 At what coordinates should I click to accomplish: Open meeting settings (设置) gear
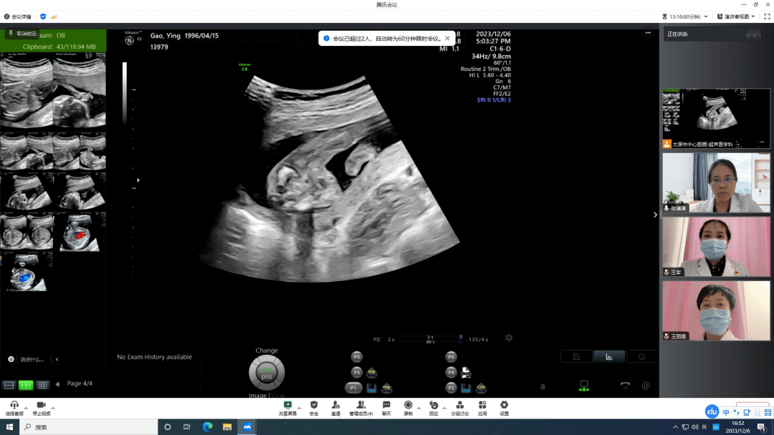click(x=504, y=409)
